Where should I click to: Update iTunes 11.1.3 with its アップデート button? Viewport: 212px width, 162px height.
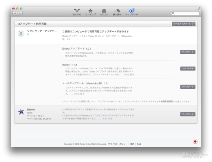188,69
